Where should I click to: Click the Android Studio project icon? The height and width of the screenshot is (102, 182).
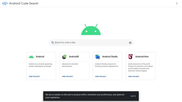pos(98,57)
